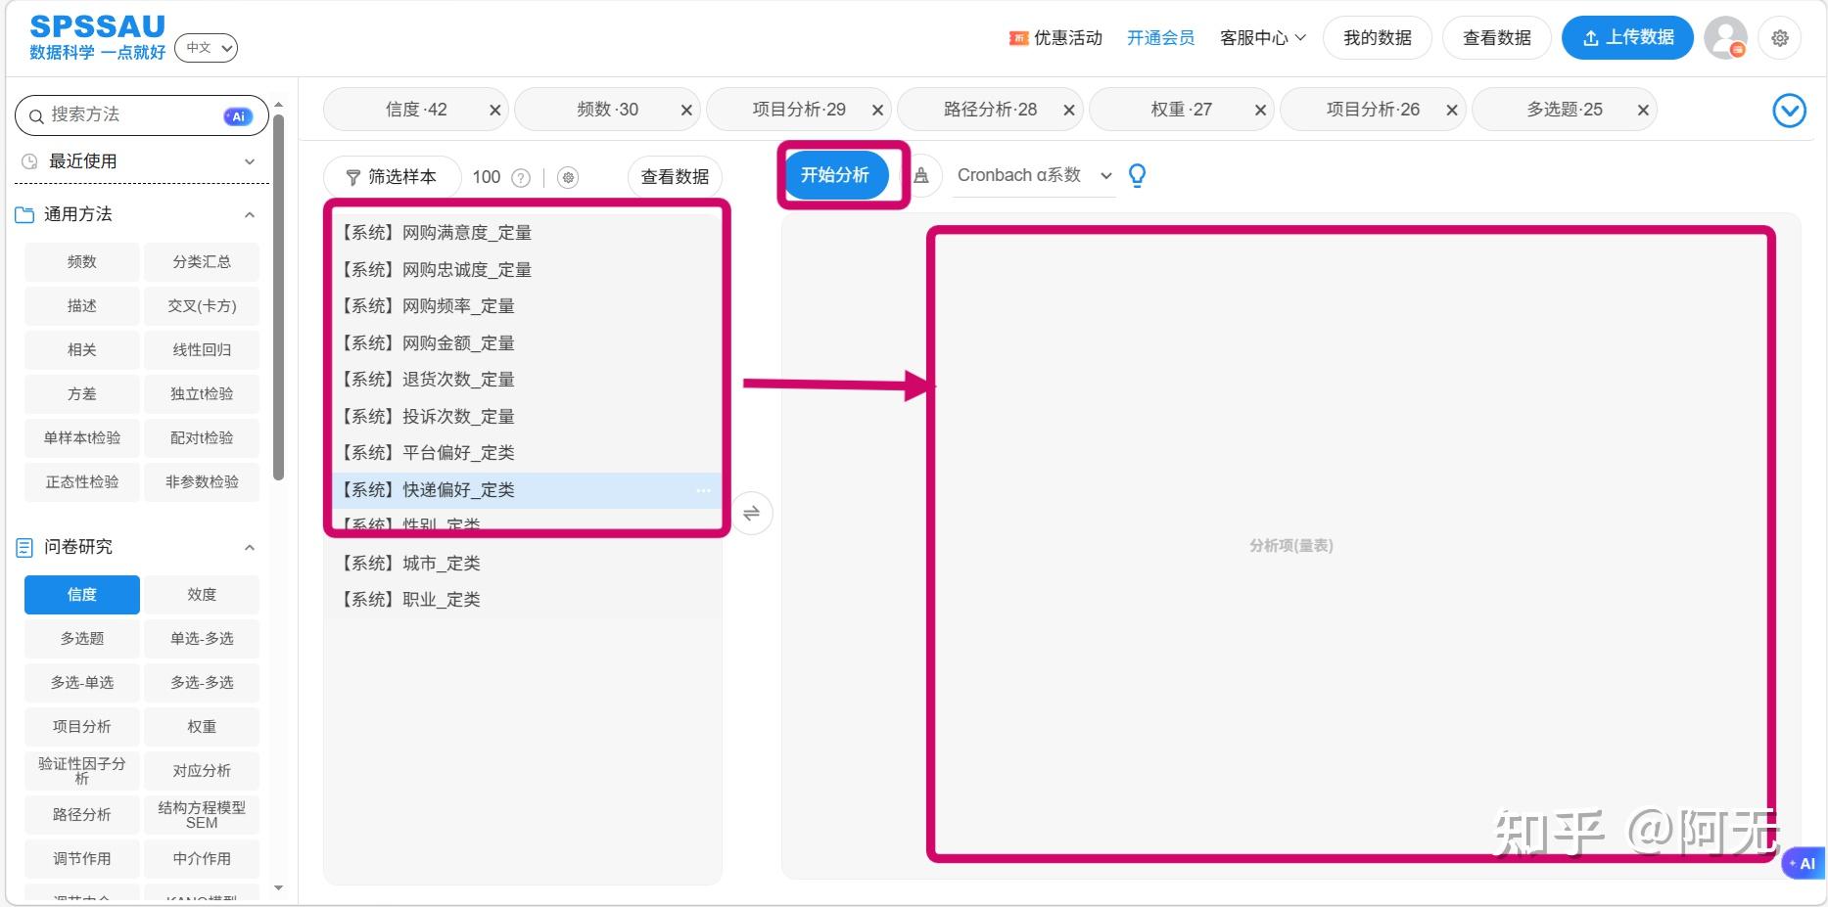This screenshot has height=907, width=1828.
Task: Collapse the 问卷研究 section
Action: point(250,547)
